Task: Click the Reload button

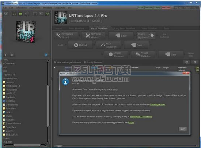Action: (x=80, y=45)
